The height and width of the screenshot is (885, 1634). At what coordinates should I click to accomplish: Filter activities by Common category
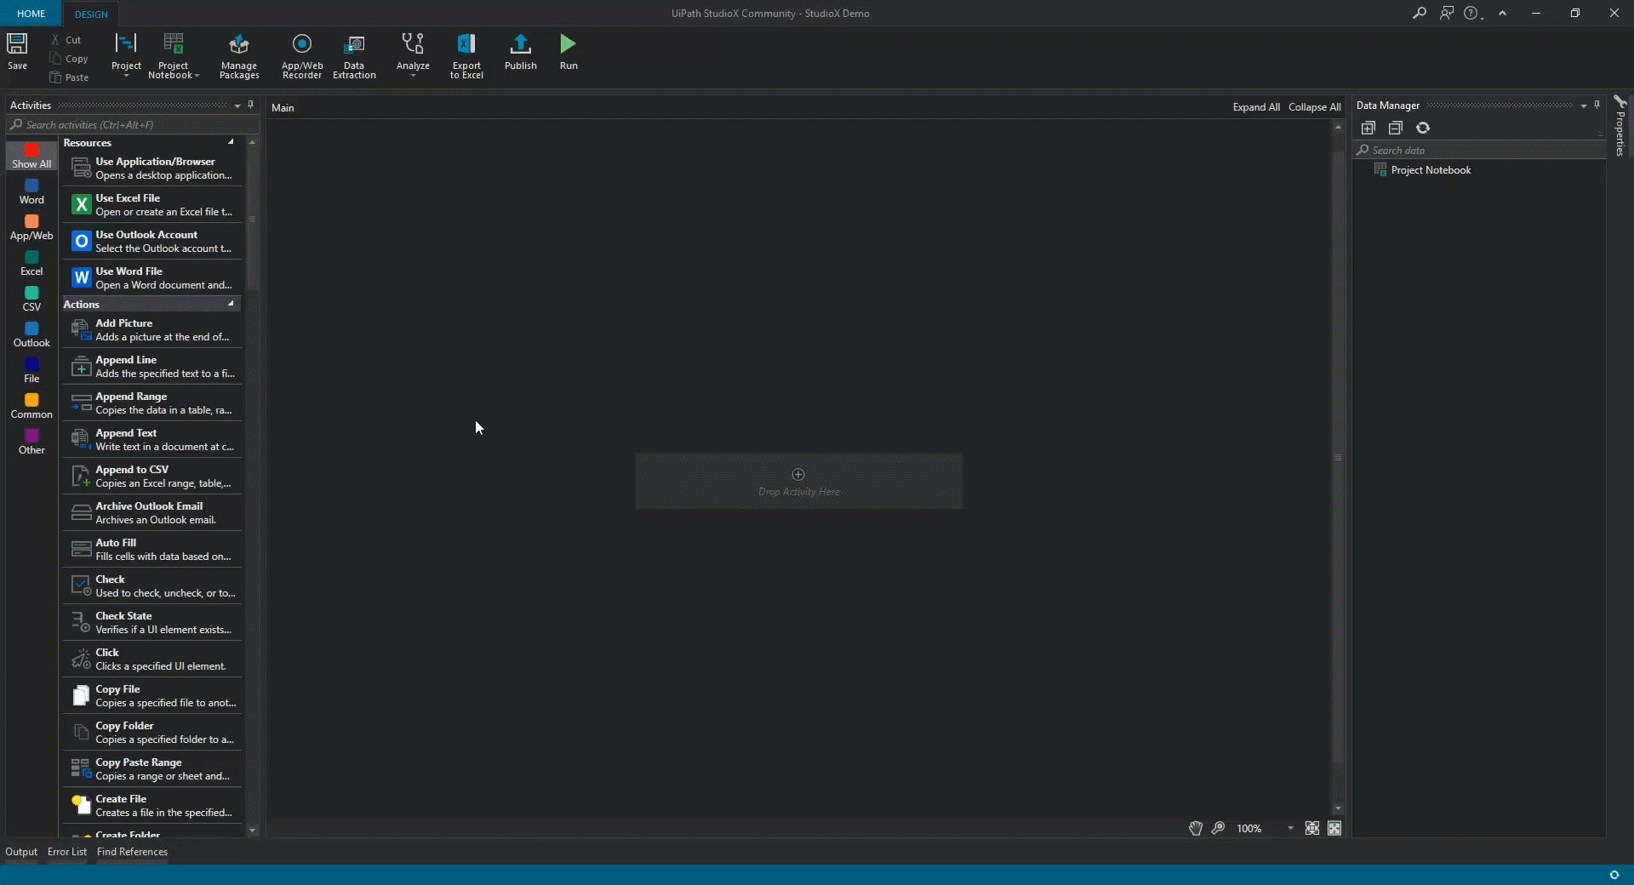(x=31, y=406)
